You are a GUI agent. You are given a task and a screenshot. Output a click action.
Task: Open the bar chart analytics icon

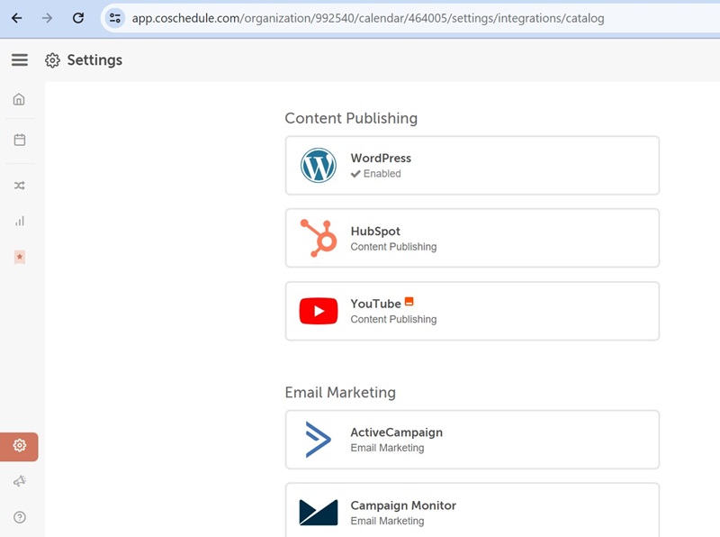click(x=19, y=221)
